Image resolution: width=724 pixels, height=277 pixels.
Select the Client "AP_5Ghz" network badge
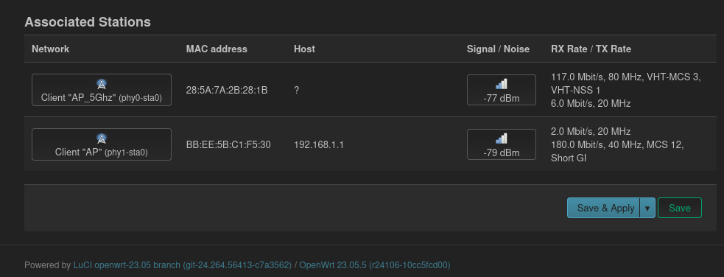[102, 90]
